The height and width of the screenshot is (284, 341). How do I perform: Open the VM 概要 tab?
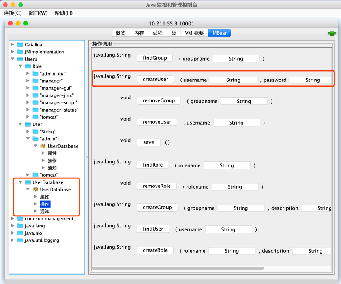(x=194, y=33)
